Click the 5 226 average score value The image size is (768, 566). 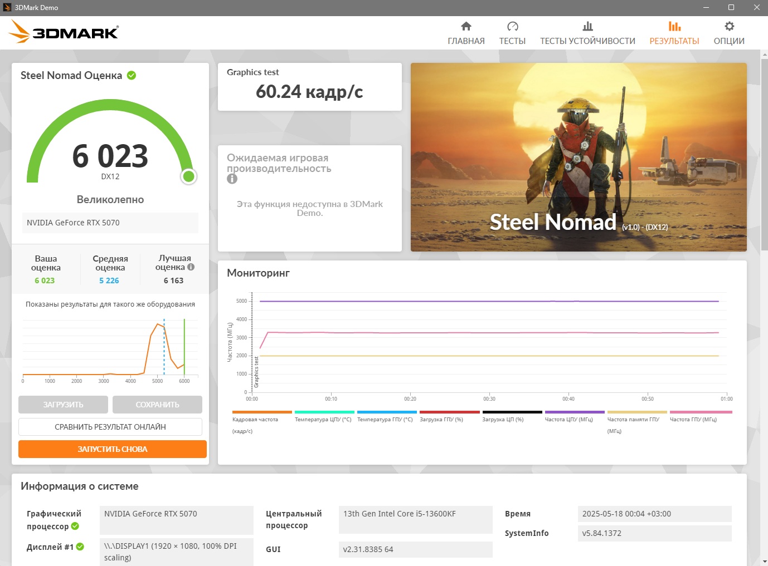[109, 280]
